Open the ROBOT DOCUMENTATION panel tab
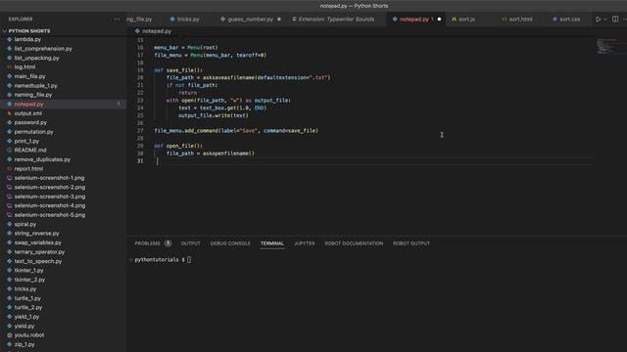Viewport: 627px width, 352px height. point(354,243)
